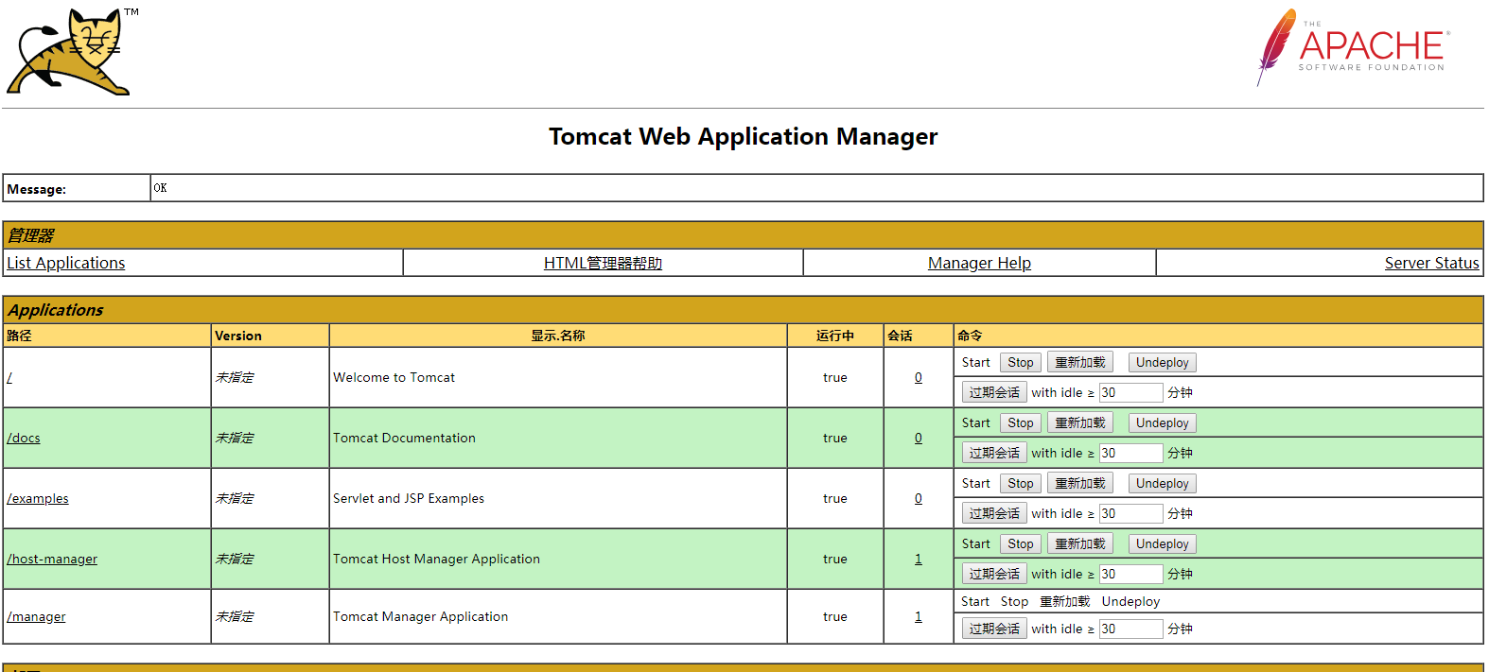1489x672 pixels.
Task: Click the 'true' running value for /manager
Action: pos(835,616)
